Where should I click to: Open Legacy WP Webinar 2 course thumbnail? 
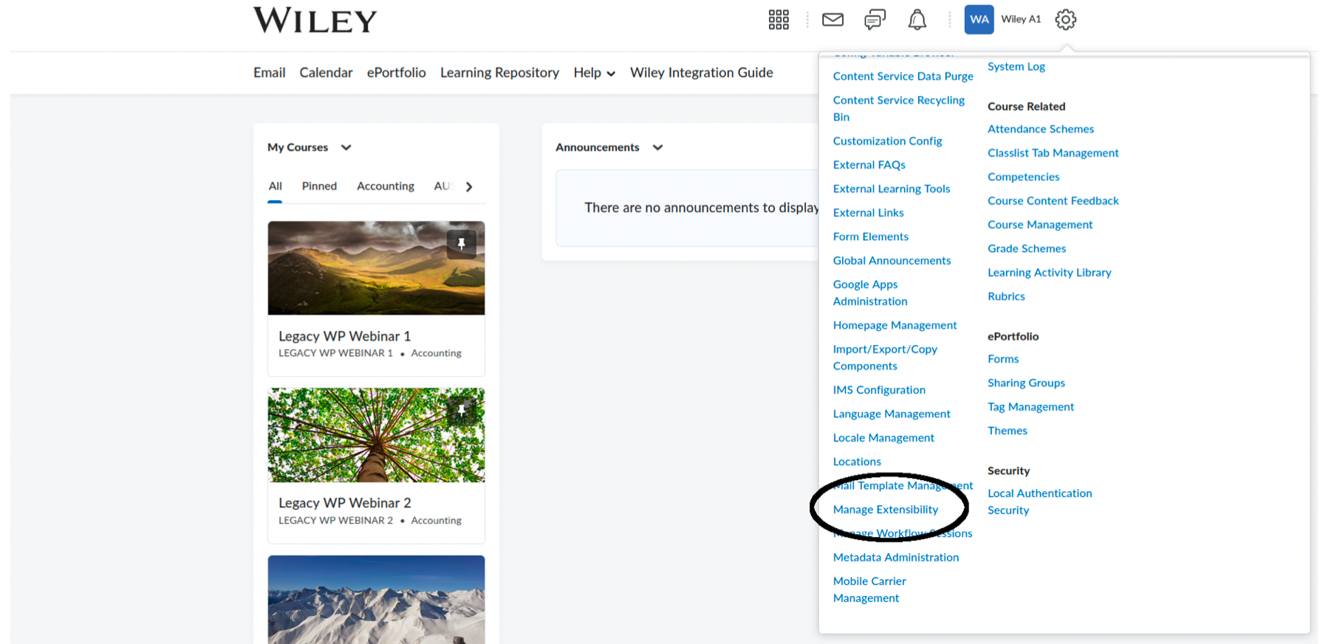click(x=376, y=436)
